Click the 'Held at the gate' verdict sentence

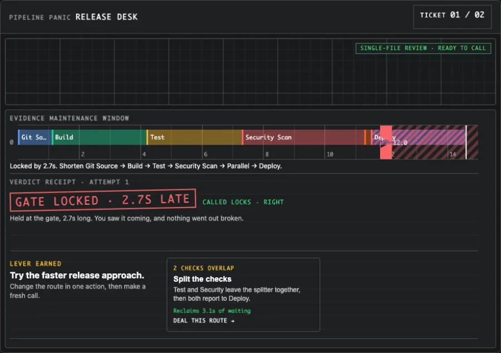click(x=126, y=218)
